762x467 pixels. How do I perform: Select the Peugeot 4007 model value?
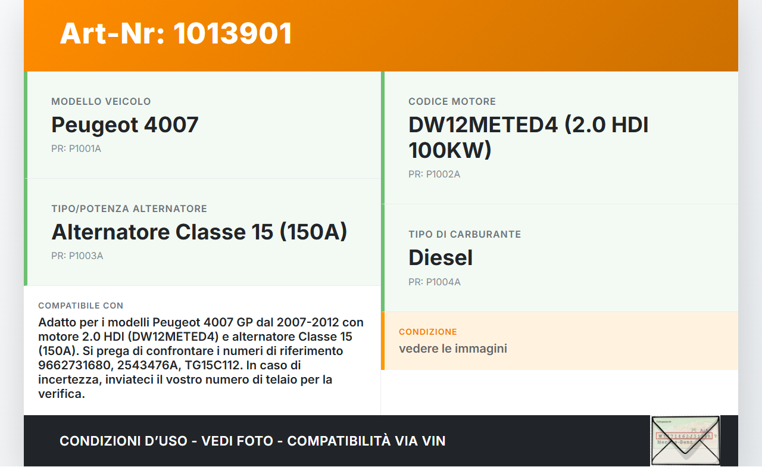click(x=125, y=125)
